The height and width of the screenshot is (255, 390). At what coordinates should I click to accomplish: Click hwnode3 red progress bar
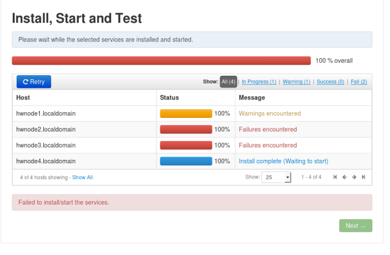point(186,145)
